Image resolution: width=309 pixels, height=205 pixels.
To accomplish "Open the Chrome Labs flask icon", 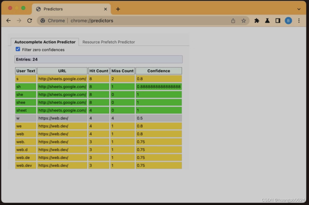I will pos(267,21).
